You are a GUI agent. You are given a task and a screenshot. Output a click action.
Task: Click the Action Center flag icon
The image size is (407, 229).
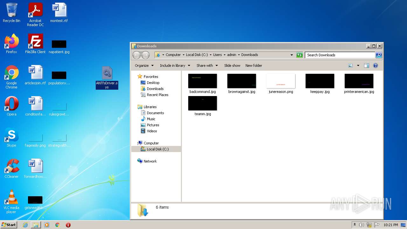(377, 225)
